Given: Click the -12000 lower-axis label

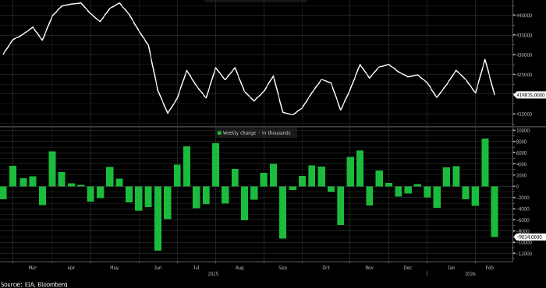Looking at the screenshot, I should pyautogui.click(x=523, y=254).
